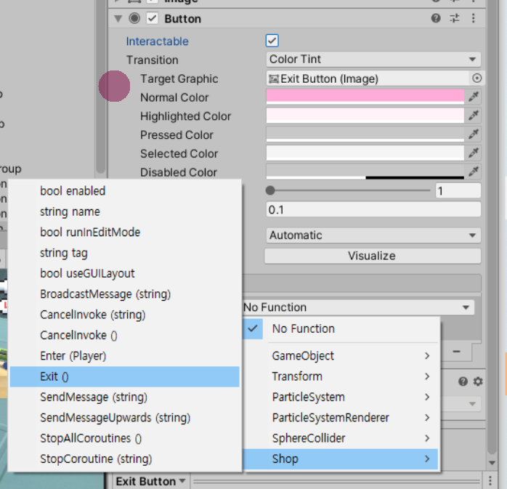Choose SendMessage (string) function
This screenshot has width=507, height=489.
(x=124, y=397)
